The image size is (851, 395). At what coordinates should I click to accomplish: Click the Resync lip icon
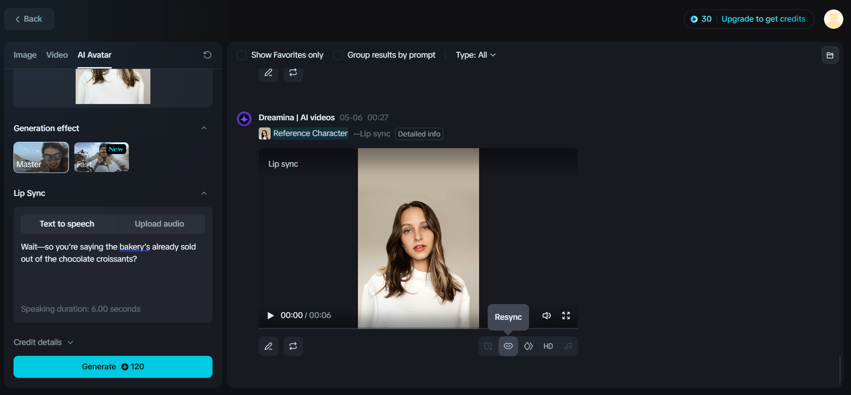coord(508,346)
